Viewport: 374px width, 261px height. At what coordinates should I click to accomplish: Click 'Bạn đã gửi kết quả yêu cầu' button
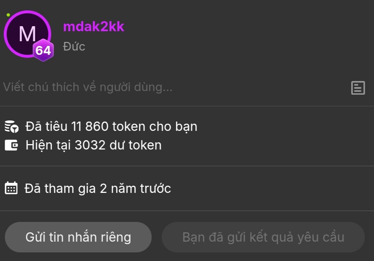(263, 237)
